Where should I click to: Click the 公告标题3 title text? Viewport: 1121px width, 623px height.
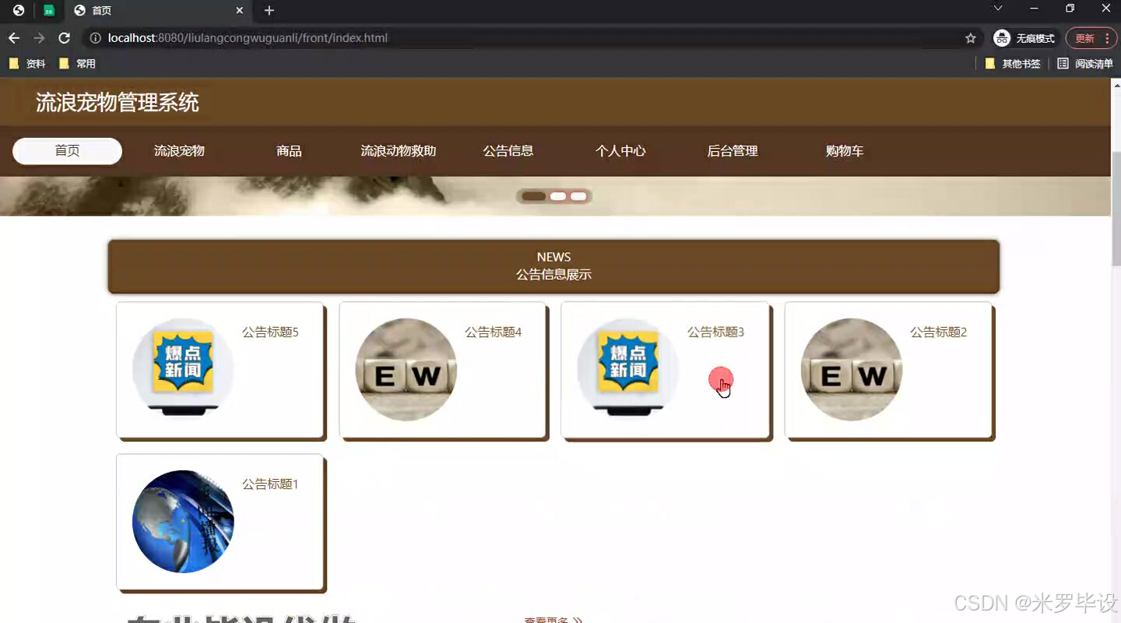[715, 333]
